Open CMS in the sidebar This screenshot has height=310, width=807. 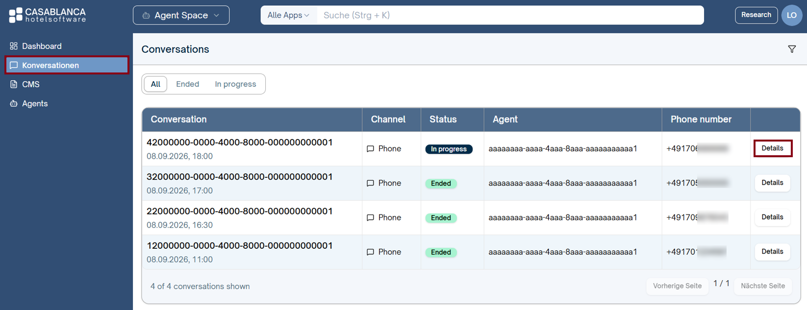[67, 84]
